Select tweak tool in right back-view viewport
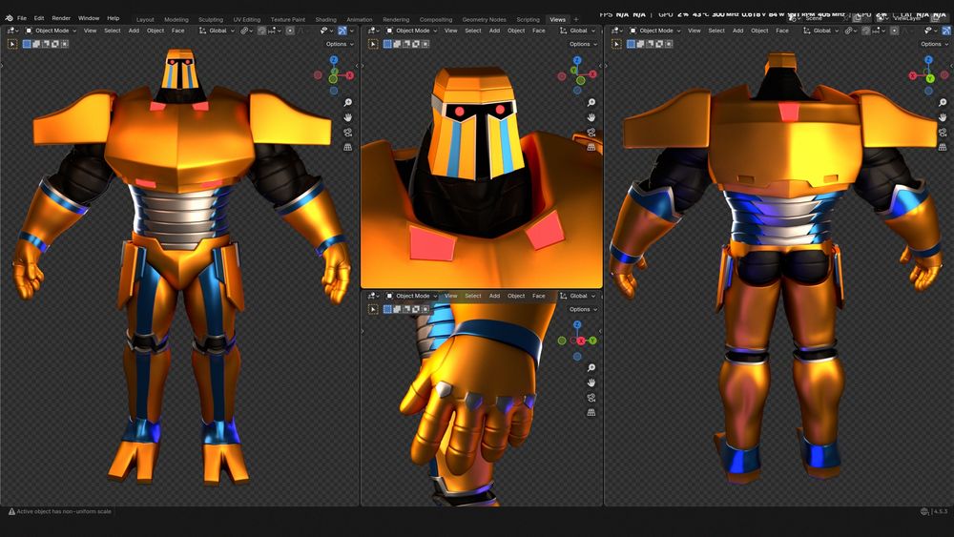 tap(616, 44)
